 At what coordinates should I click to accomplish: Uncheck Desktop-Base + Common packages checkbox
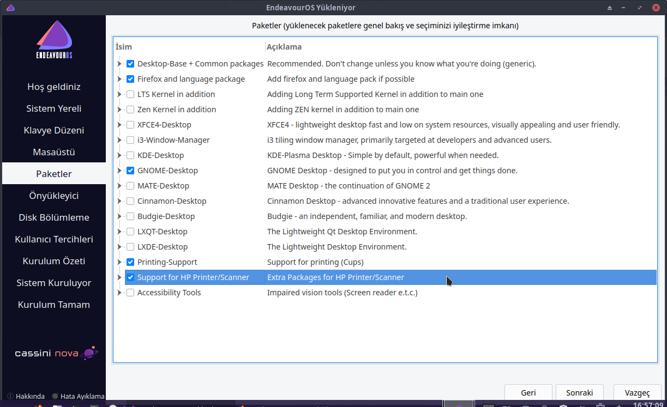[x=130, y=64]
